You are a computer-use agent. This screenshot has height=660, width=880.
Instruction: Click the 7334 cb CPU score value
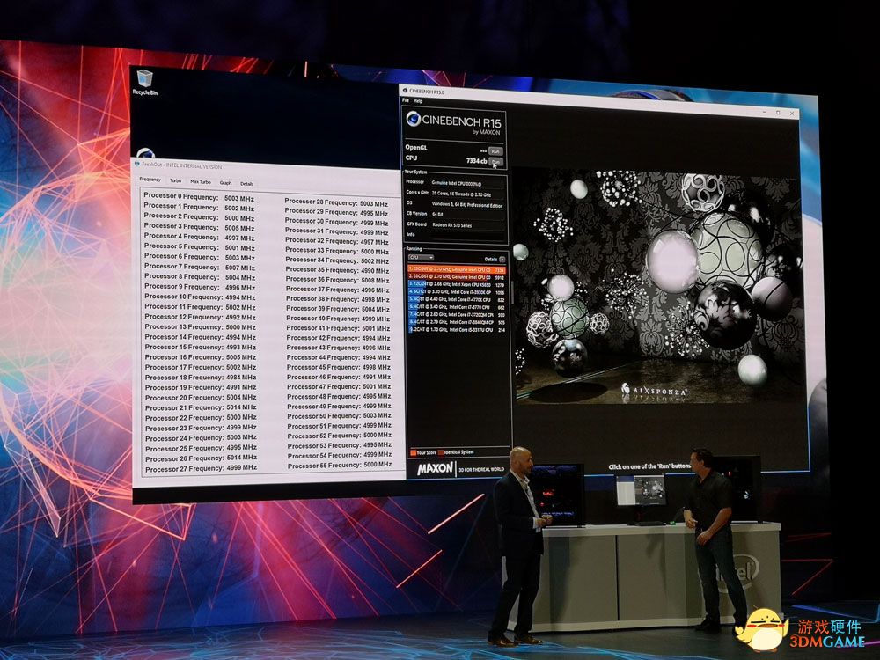[x=476, y=160]
